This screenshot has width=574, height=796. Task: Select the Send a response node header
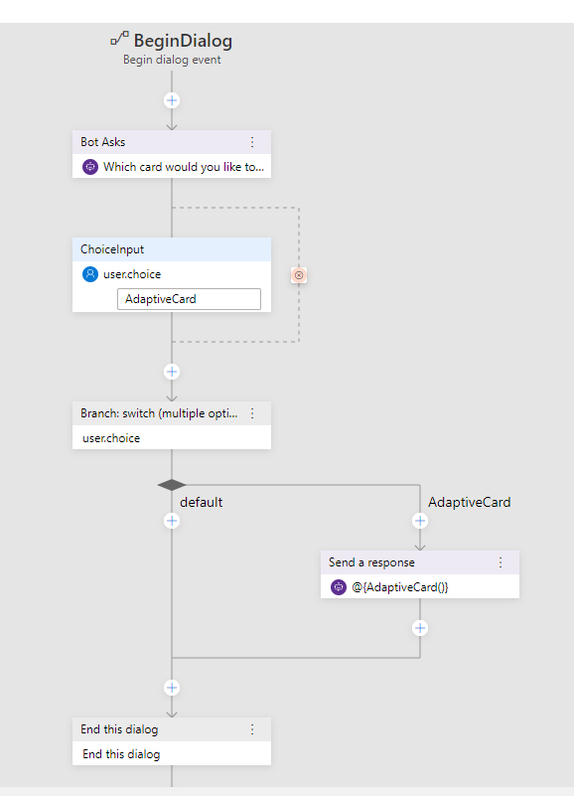[x=420, y=562]
